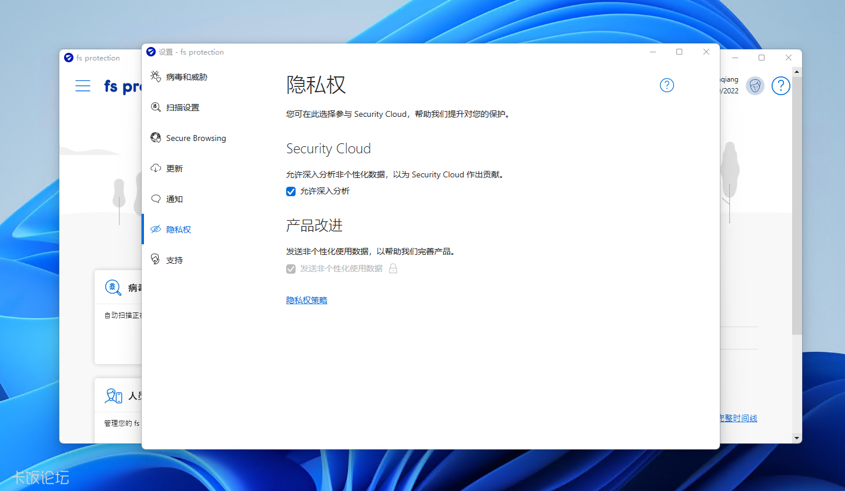The width and height of the screenshot is (845, 491).
Task: Open 病毒和威胁 using its virus icon
Action: pyautogui.click(x=156, y=76)
